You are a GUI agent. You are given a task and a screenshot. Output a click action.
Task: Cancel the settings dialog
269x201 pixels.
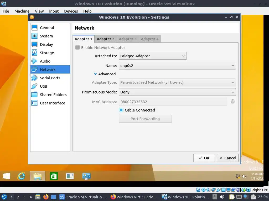pos(228,158)
